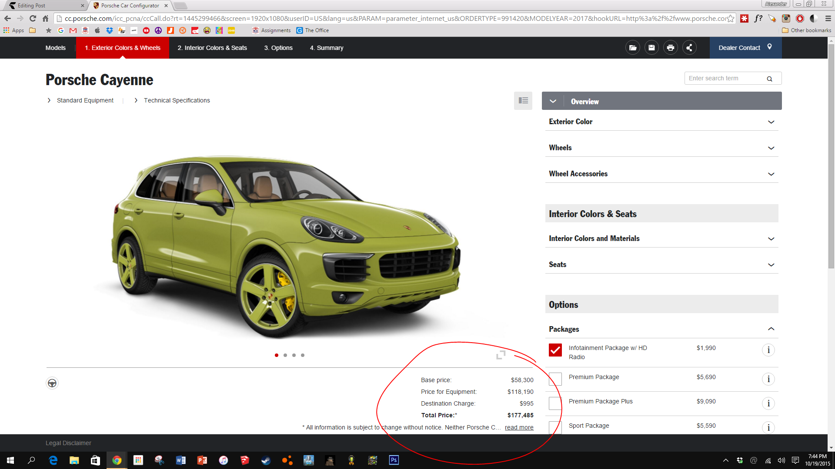Click the list view toggle icon
The width and height of the screenshot is (835, 469).
pyautogui.click(x=523, y=101)
